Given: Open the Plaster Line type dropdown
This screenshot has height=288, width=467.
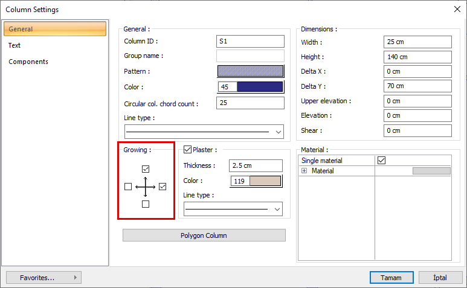Looking at the screenshot, I should tap(277, 209).
